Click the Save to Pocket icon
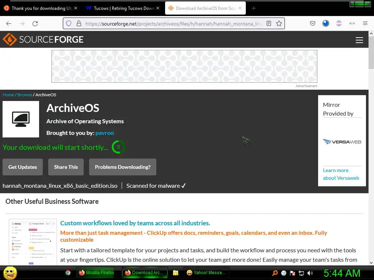The height and width of the screenshot is (280, 374). 313,23
